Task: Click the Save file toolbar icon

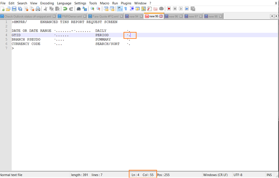Action: point(14,9)
